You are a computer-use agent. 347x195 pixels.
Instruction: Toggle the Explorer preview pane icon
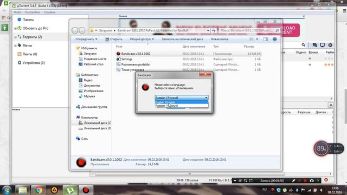click(x=265, y=39)
